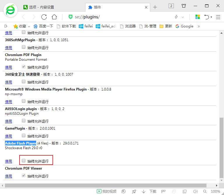
Task: Open a new tab with plus button
Action: (x=155, y=7)
